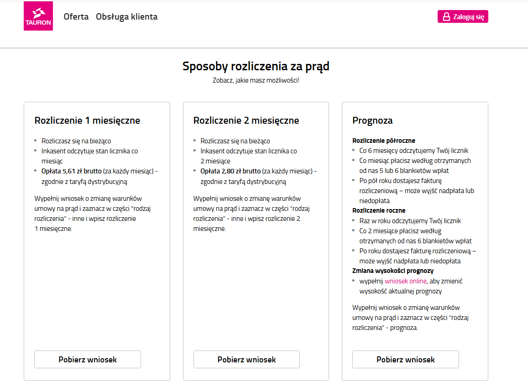
Task: Click the 'Zobacz, jakie masz możliwości!' subtitle
Action: [256, 80]
